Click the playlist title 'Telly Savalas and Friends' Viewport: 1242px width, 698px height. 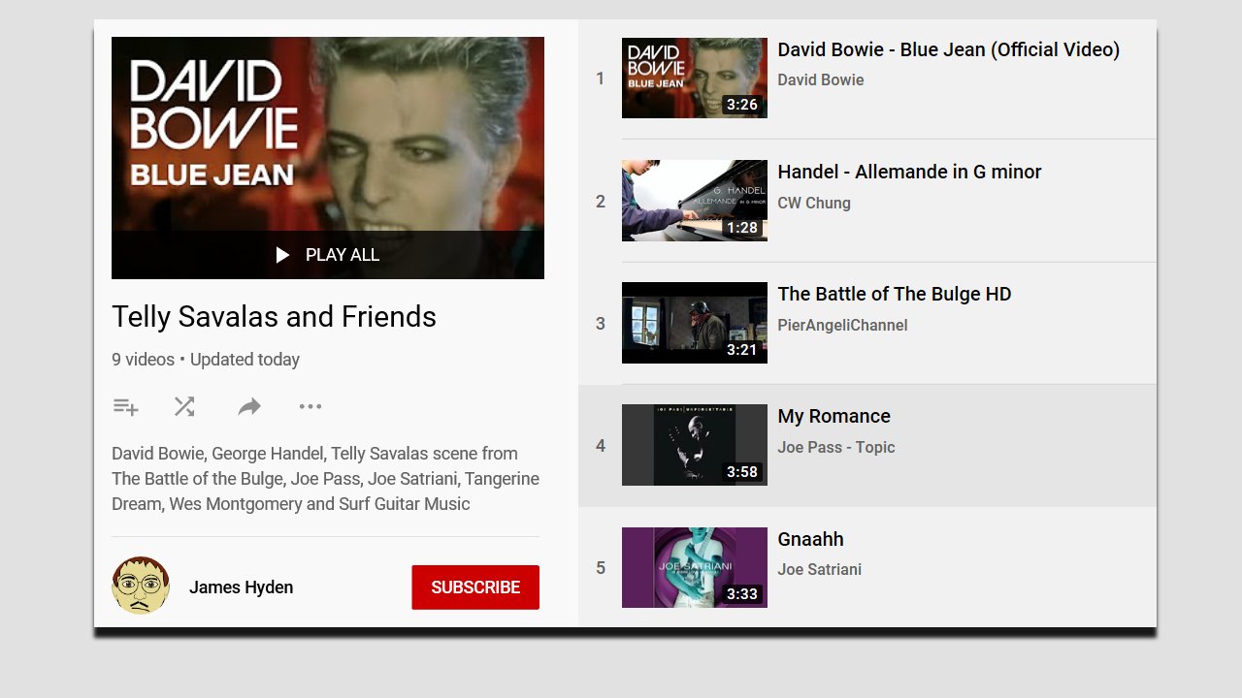[x=275, y=317]
